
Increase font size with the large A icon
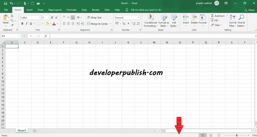click(52, 17)
